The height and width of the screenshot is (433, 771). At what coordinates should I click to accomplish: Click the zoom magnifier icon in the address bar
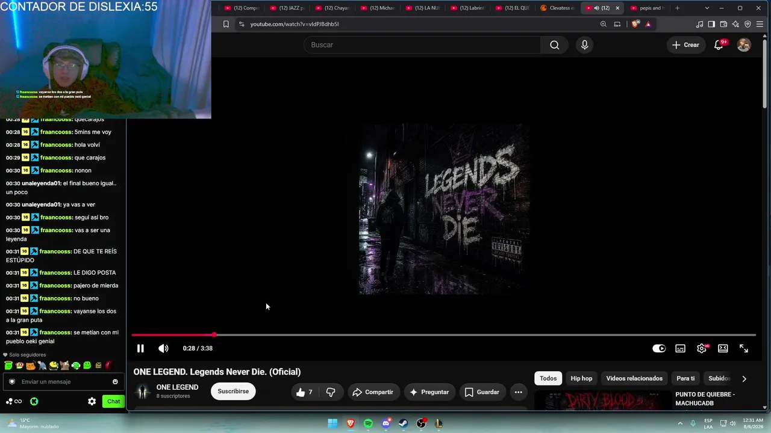tap(603, 24)
